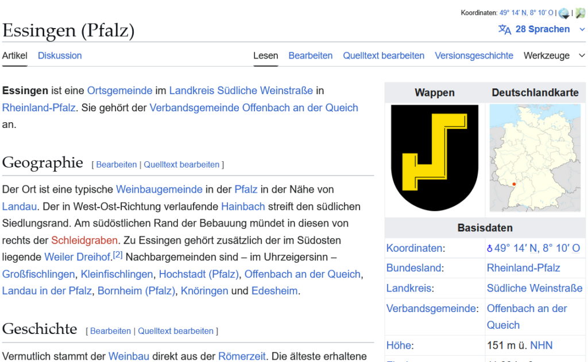The image size is (588, 362).
Task: Open the red Schleidgraben link
Action: [x=84, y=240]
